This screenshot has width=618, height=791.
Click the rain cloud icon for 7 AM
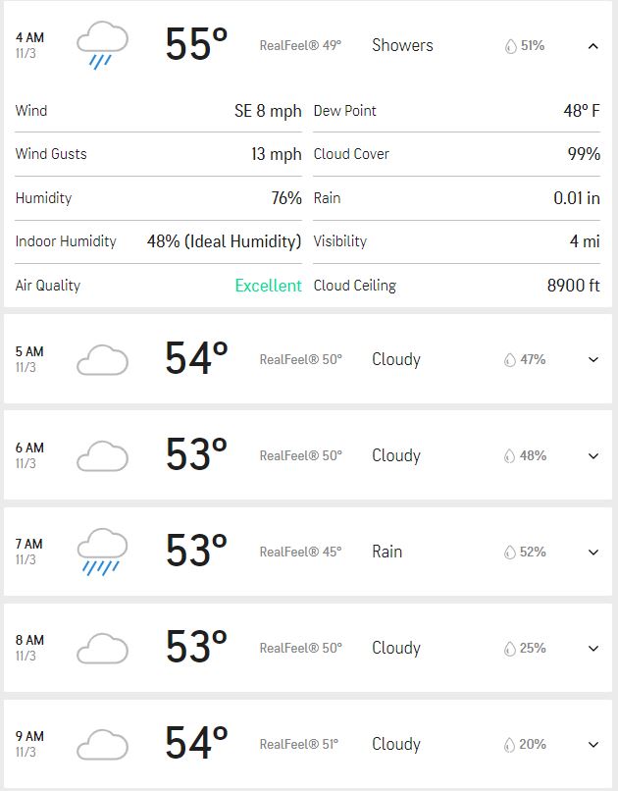point(102,552)
